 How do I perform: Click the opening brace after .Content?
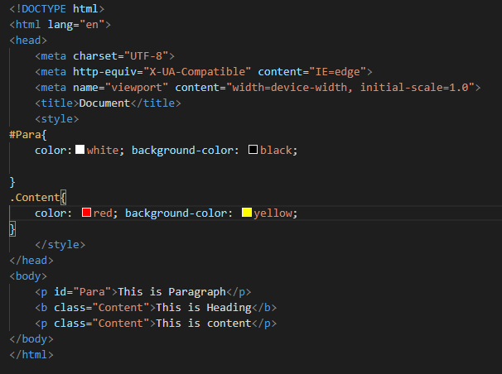click(64, 198)
